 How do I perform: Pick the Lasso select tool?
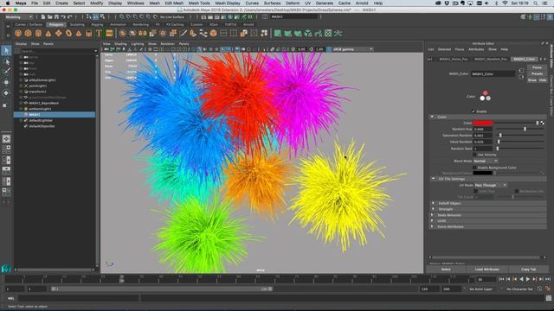click(6, 61)
